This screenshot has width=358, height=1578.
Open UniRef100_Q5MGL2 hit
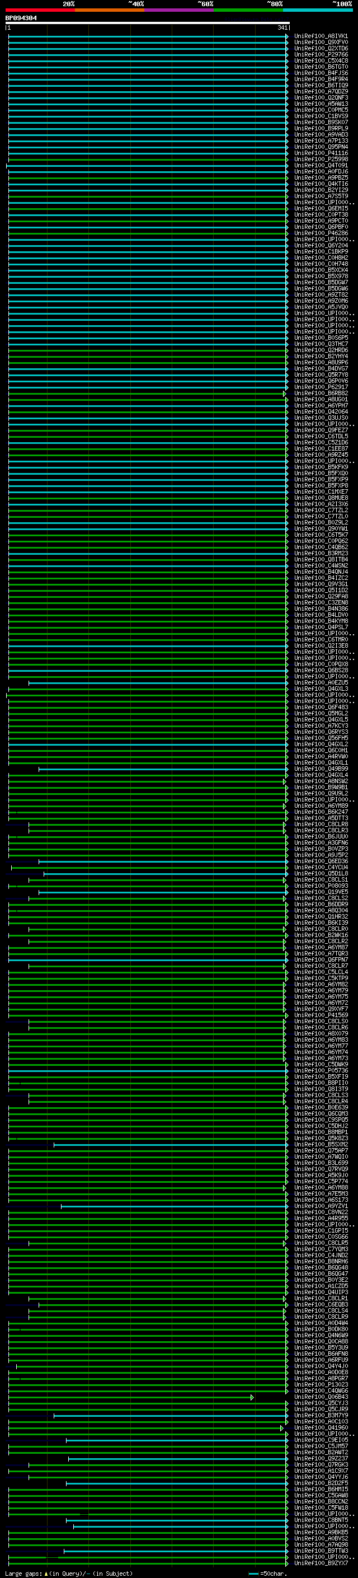pyautogui.click(x=321, y=714)
